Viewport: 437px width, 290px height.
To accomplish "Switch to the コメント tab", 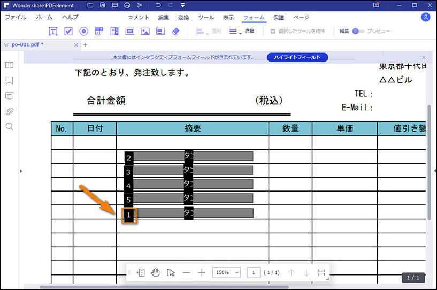I will [x=139, y=18].
